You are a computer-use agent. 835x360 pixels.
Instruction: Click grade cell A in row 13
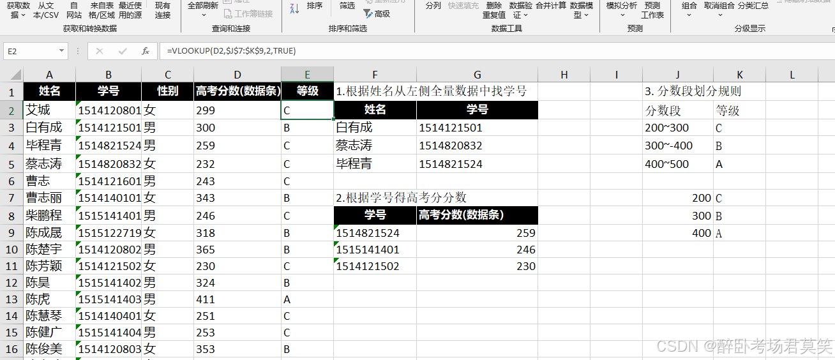[307, 299]
